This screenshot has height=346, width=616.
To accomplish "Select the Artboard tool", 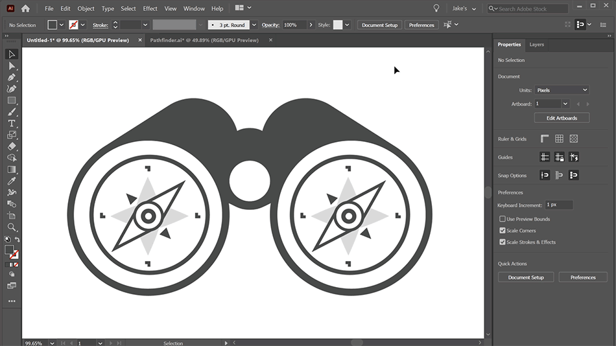I will point(12,216).
